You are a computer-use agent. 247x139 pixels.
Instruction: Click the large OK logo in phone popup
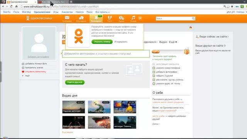[79, 36]
